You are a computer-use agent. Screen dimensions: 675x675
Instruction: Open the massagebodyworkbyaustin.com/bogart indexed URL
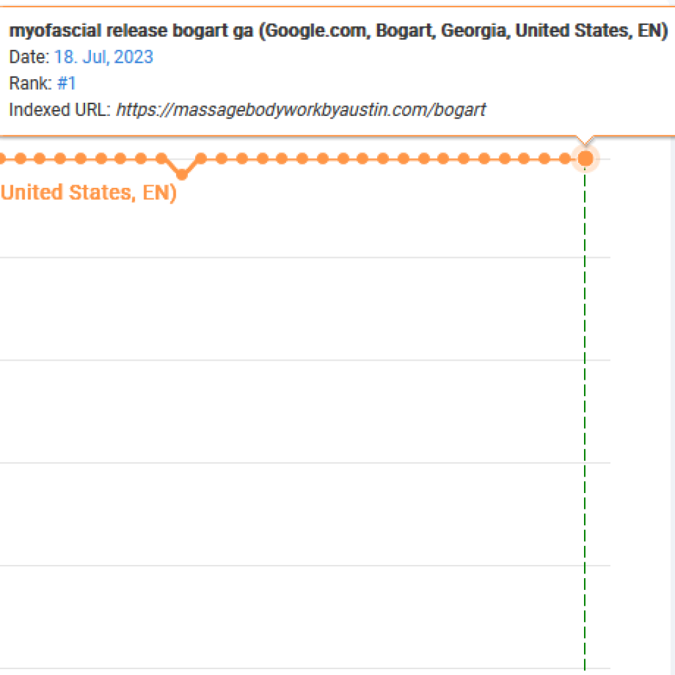(301, 110)
